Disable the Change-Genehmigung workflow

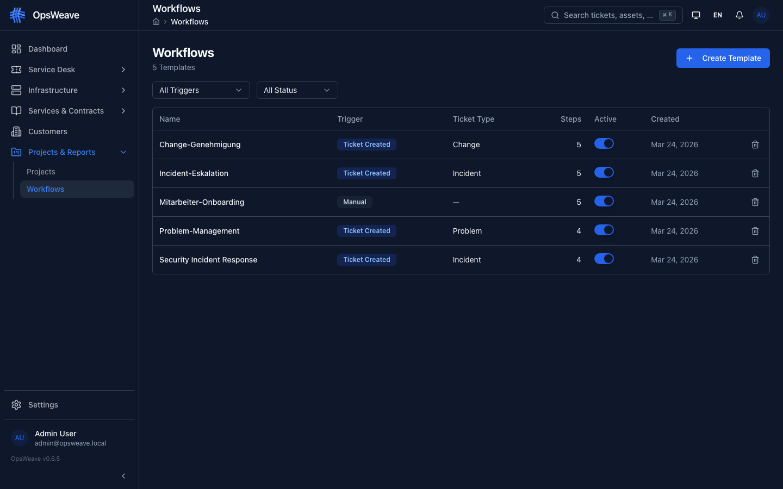click(604, 145)
